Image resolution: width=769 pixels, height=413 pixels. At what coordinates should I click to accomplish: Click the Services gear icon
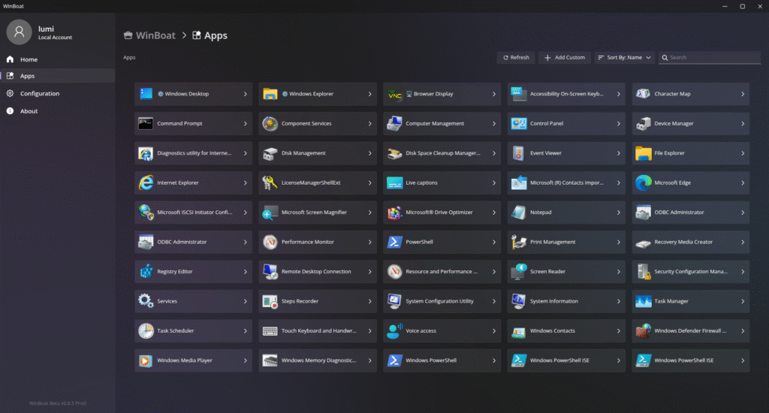[146, 301]
